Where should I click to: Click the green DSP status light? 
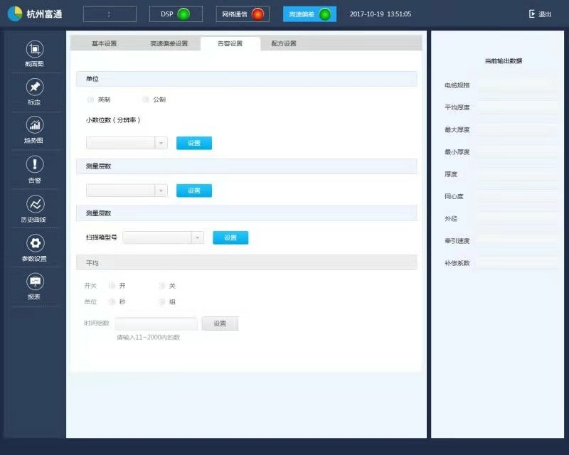point(184,14)
